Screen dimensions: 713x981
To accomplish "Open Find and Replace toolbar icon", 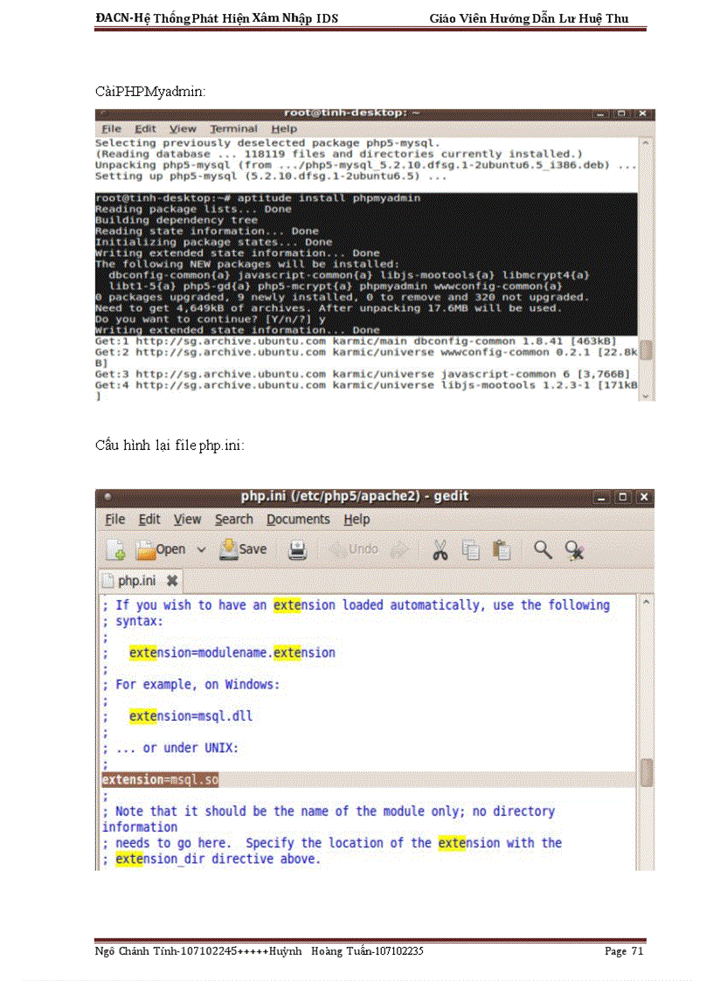I will (574, 549).
